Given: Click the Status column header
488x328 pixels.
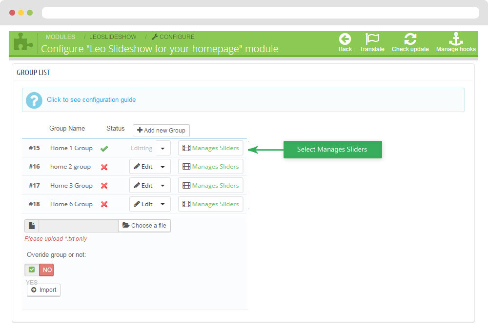Looking at the screenshot, I should [116, 128].
